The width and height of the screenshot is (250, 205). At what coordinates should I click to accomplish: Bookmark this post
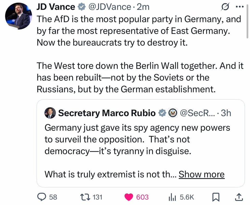coord(215,197)
